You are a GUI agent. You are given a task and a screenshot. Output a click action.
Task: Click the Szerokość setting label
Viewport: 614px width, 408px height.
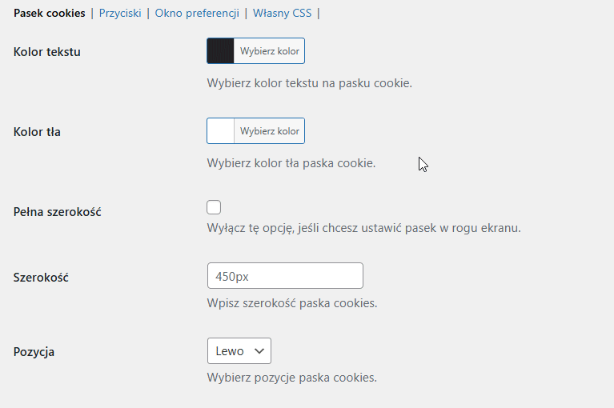[x=42, y=277]
